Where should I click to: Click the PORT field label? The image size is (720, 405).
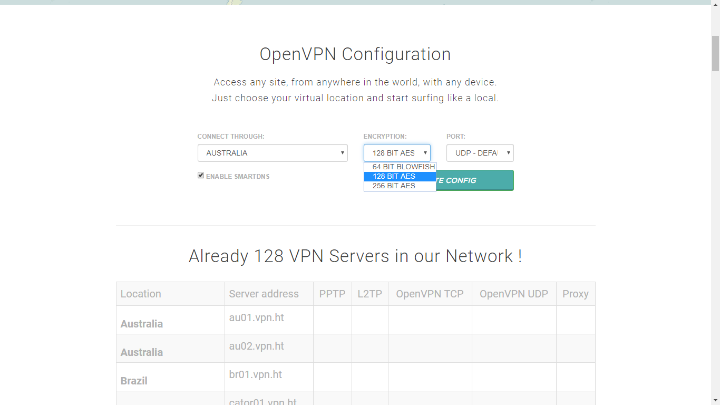click(x=456, y=137)
